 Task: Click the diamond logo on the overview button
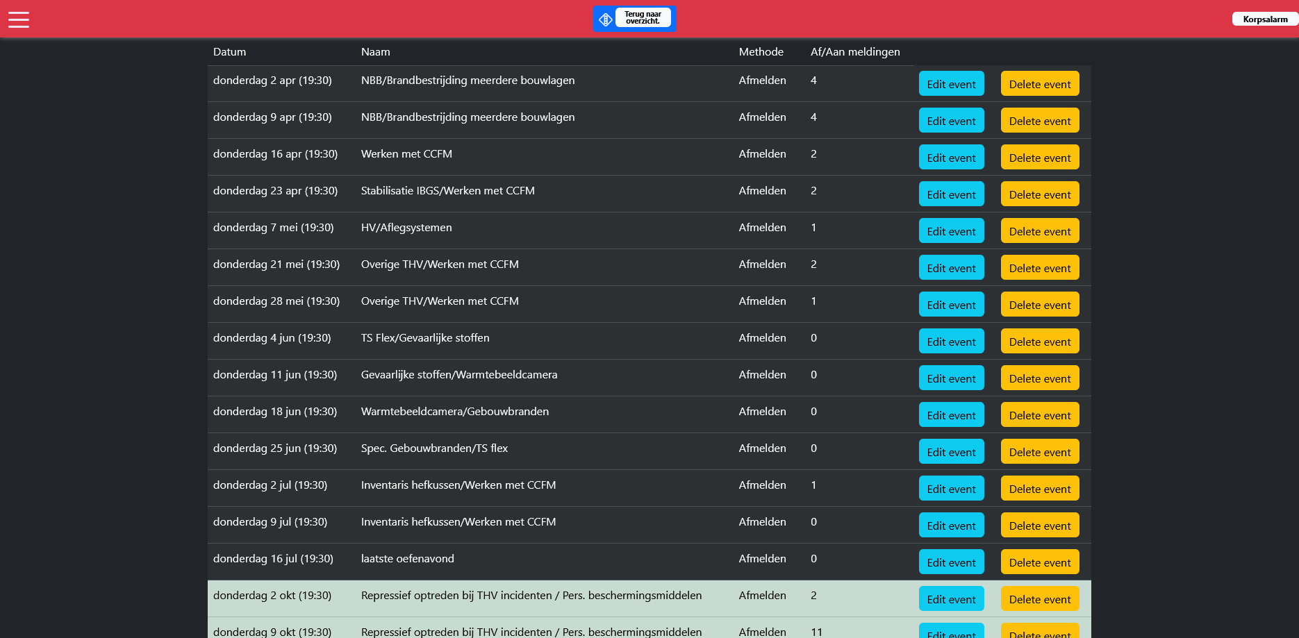click(606, 18)
